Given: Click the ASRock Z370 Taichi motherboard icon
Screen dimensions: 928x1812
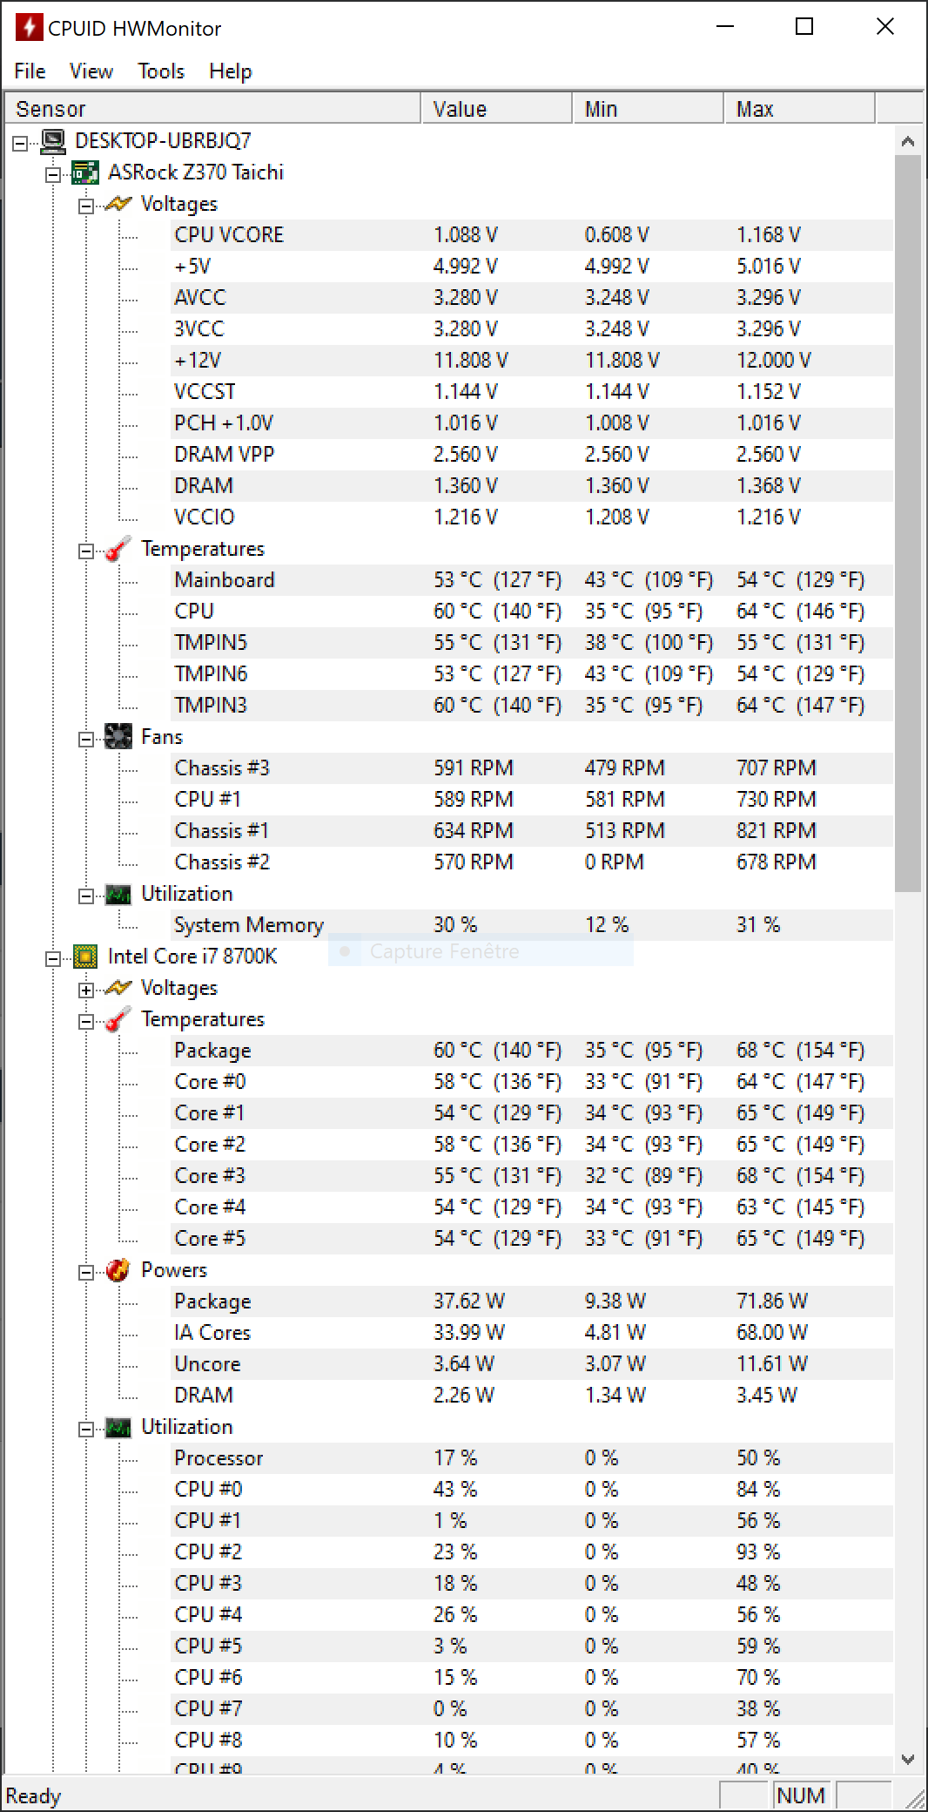Looking at the screenshot, I should [x=85, y=172].
